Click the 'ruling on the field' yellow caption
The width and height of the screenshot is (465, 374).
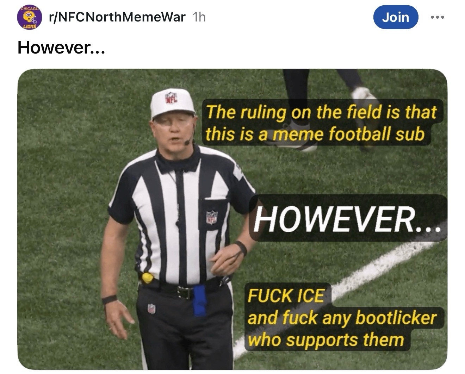[321, 123]
